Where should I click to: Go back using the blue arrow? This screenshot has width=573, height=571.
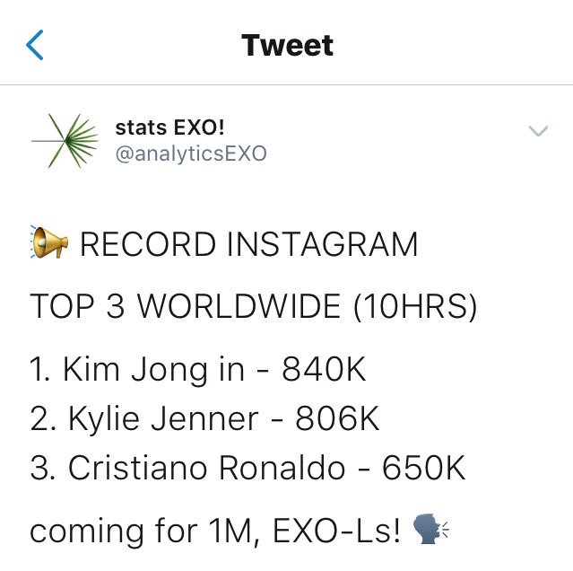click(x=35, y=45)
